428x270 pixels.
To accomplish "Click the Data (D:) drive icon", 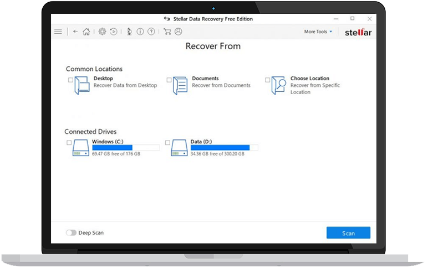I will pos(179,148).
